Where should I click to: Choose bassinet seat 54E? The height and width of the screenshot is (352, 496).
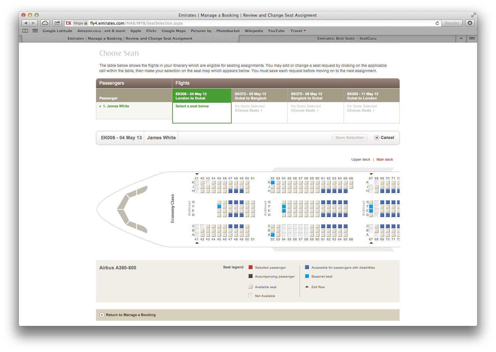click(284, 211)
